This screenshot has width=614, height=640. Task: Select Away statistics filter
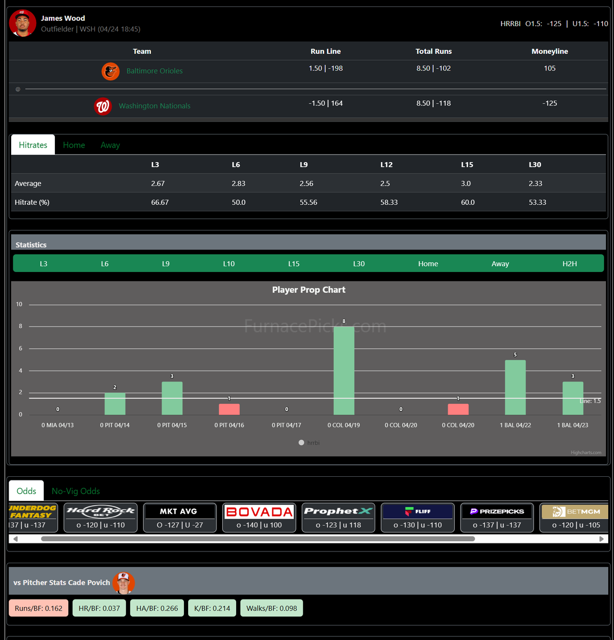(500, 263)
